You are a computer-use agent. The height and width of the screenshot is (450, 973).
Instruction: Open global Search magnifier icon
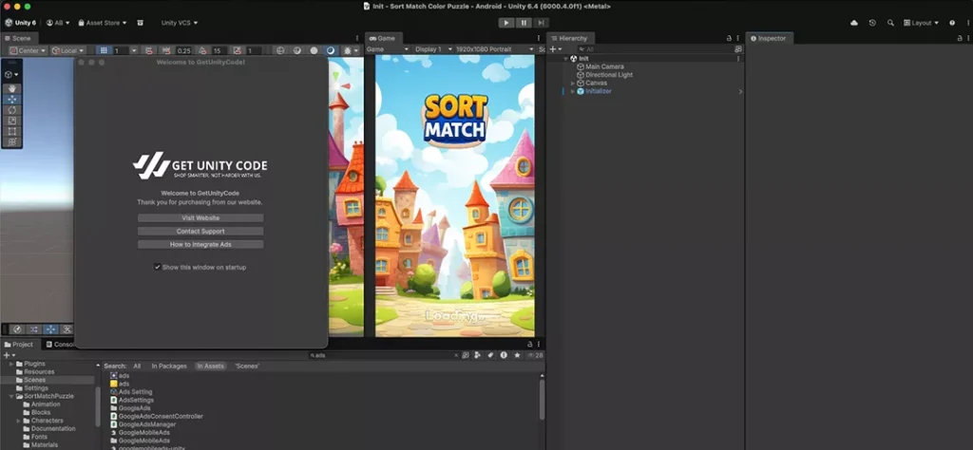(890, 23)
